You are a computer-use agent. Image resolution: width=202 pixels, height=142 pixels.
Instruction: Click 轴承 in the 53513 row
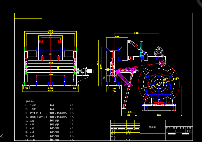[52, 105]
